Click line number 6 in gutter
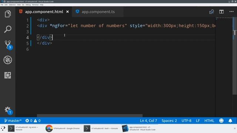 [x=27, y=49]
